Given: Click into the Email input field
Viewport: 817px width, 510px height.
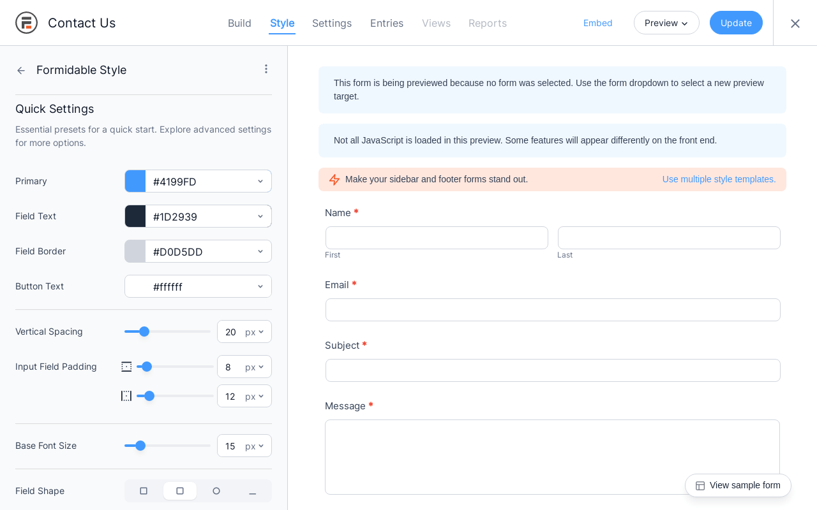Looking at the screenshot, I should point(553,310).
